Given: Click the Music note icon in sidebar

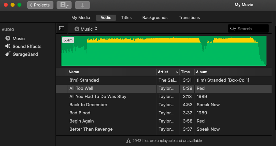Looking at the screenshot, I should tap(8, 38).
